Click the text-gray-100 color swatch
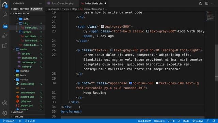Viewport: 218px width, 123px height. tap(157, 83)
